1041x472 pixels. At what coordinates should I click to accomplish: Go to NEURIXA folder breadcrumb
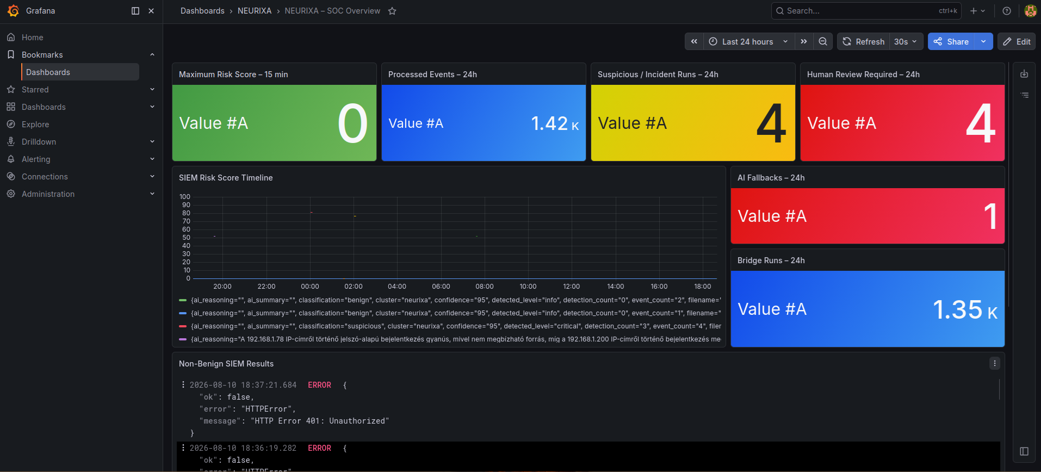(x=255, y=11)
